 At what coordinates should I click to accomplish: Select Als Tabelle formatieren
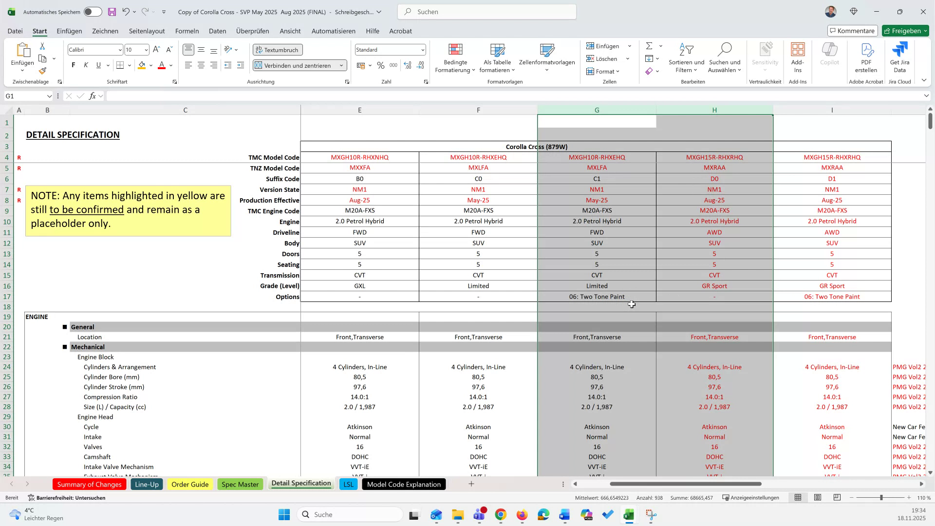[497, 57]
